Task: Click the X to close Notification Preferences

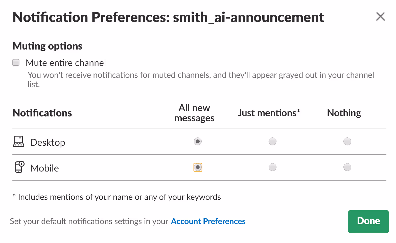Action: point(380,16)
